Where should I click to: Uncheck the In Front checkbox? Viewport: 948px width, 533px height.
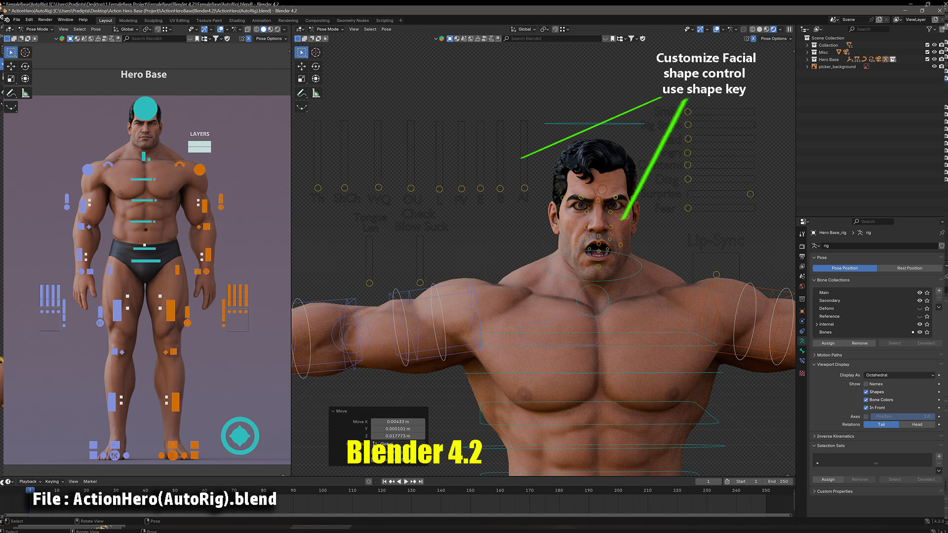(x=866, y=408)
